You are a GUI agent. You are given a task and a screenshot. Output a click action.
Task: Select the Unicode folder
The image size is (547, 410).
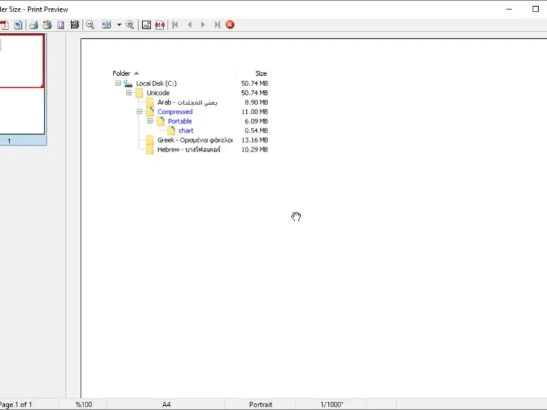click(158, 93)
